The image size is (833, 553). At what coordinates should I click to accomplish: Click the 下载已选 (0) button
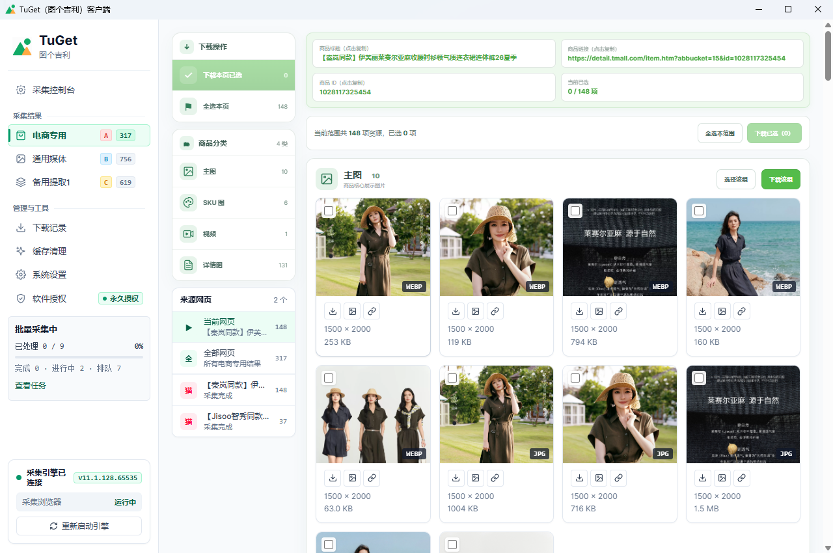point(774,133)
